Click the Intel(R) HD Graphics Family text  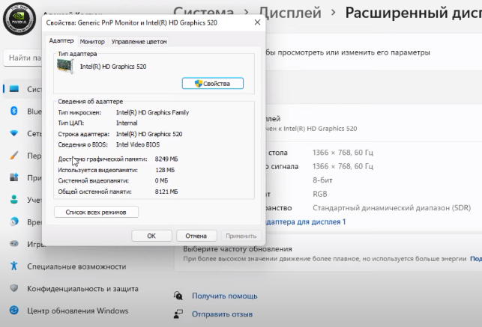tap(152, 112)
